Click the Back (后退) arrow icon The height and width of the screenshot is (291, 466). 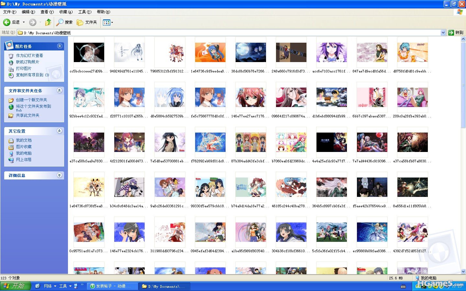[x=7, y=22]
